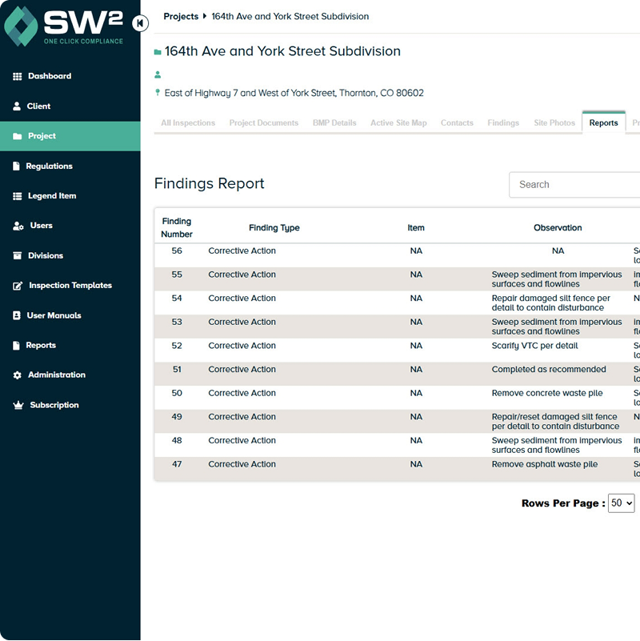Sort by Finding Number column header
The height and width of the screenshot is (641, 640).
177,227
